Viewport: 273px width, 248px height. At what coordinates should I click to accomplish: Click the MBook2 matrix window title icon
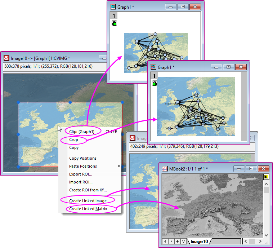[x=165, y=169]
